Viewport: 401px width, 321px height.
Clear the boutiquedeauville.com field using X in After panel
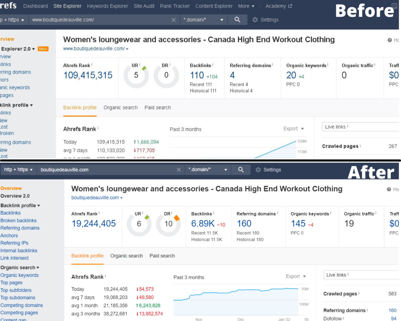[179, 170]
